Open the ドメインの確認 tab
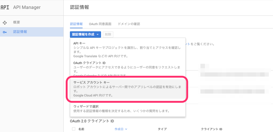 tap(129, 24)
